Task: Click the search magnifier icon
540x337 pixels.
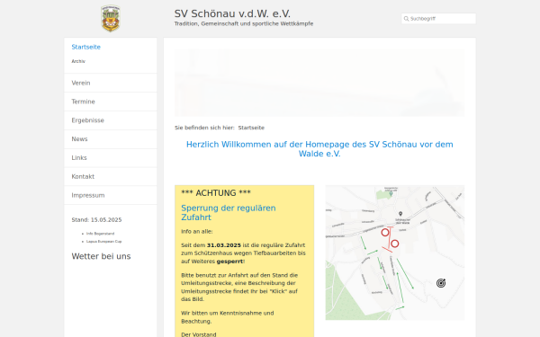Action: pos(406,19)
